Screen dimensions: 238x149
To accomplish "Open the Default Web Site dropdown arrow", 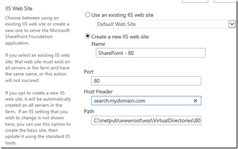I will point(232,24).
